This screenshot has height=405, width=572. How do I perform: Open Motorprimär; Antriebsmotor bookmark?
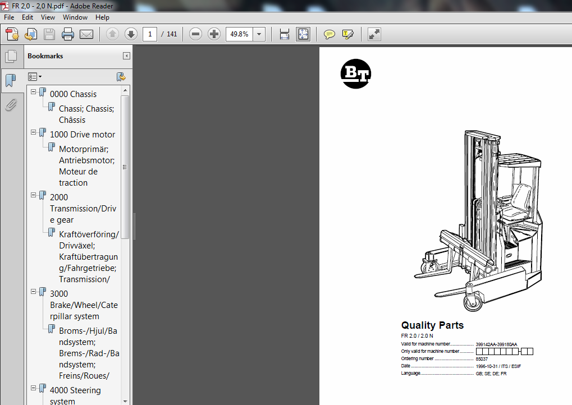coord(87,166)
